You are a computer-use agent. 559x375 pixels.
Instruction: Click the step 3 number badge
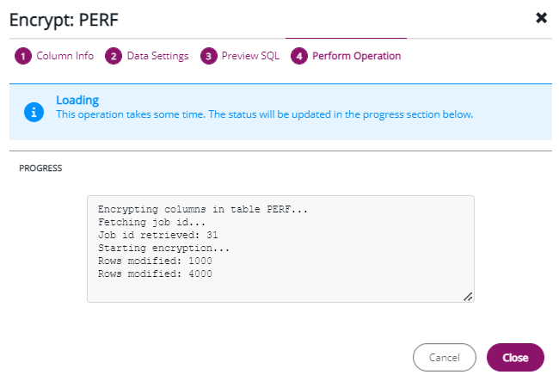pyautogui.click(x=207, y=56)
